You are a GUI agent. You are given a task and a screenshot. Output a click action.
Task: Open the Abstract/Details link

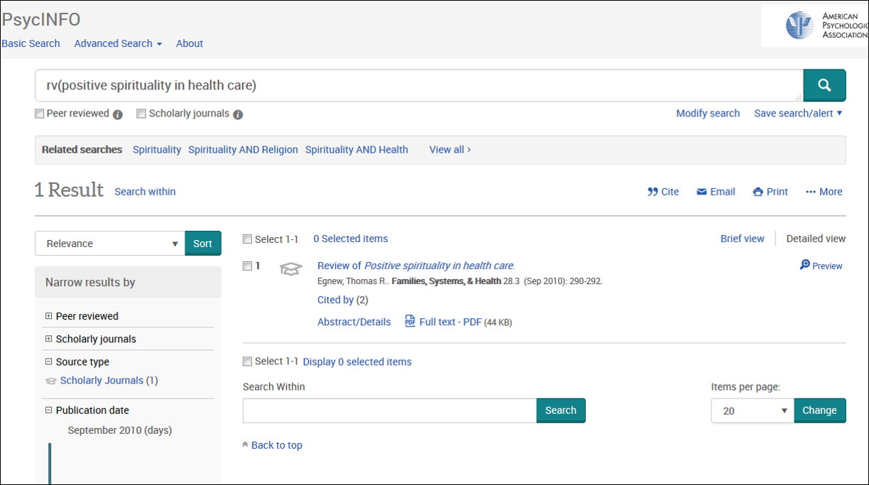(354, 322)
